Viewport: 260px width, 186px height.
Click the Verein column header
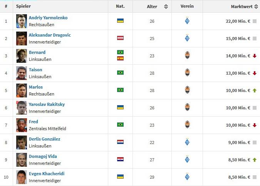point(187,6)
